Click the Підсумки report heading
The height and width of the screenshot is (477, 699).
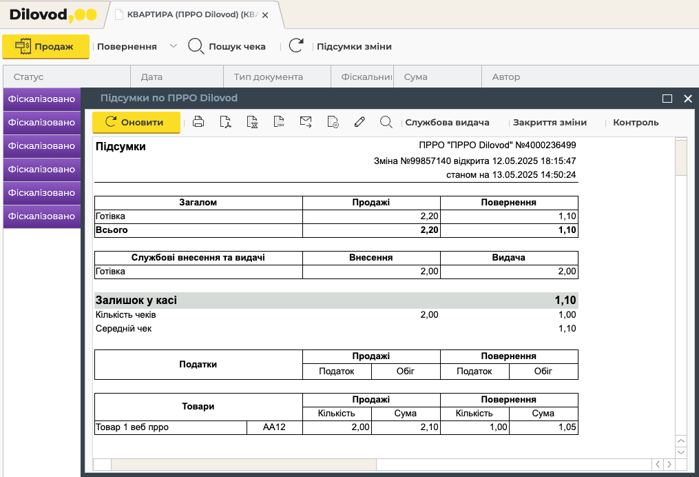[121, 146]
